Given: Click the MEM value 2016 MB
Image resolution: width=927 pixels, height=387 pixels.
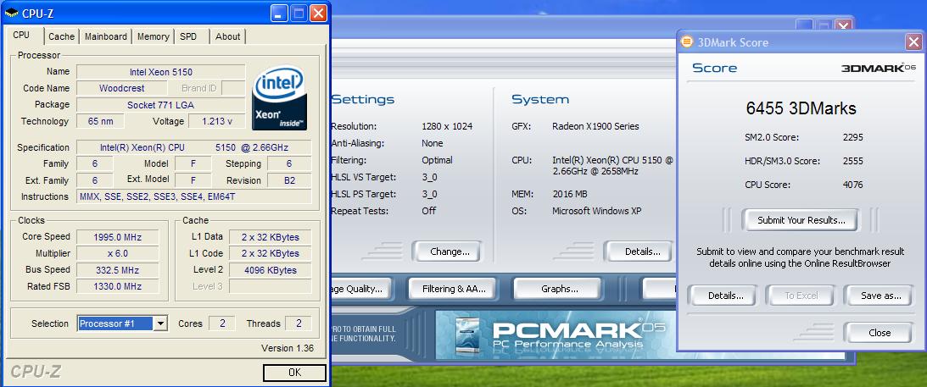Looking at the screenshot, I should (x=569, y=194).
